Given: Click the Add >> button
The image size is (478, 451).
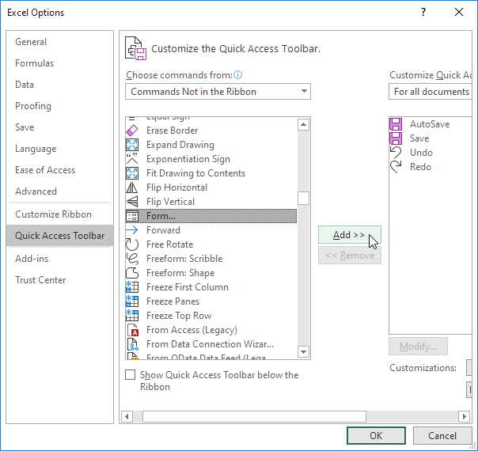Looking at the screenshot, I should (x=350, y=235).
